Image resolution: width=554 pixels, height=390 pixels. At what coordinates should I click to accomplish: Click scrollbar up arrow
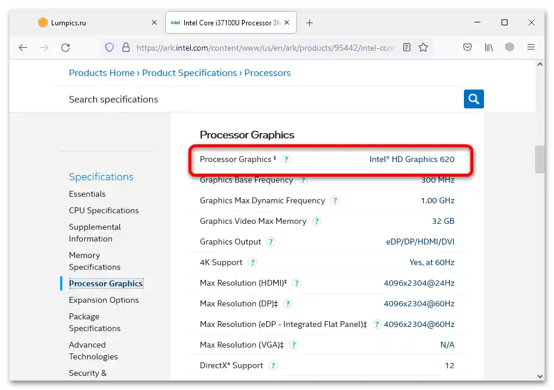pos(539,64)
